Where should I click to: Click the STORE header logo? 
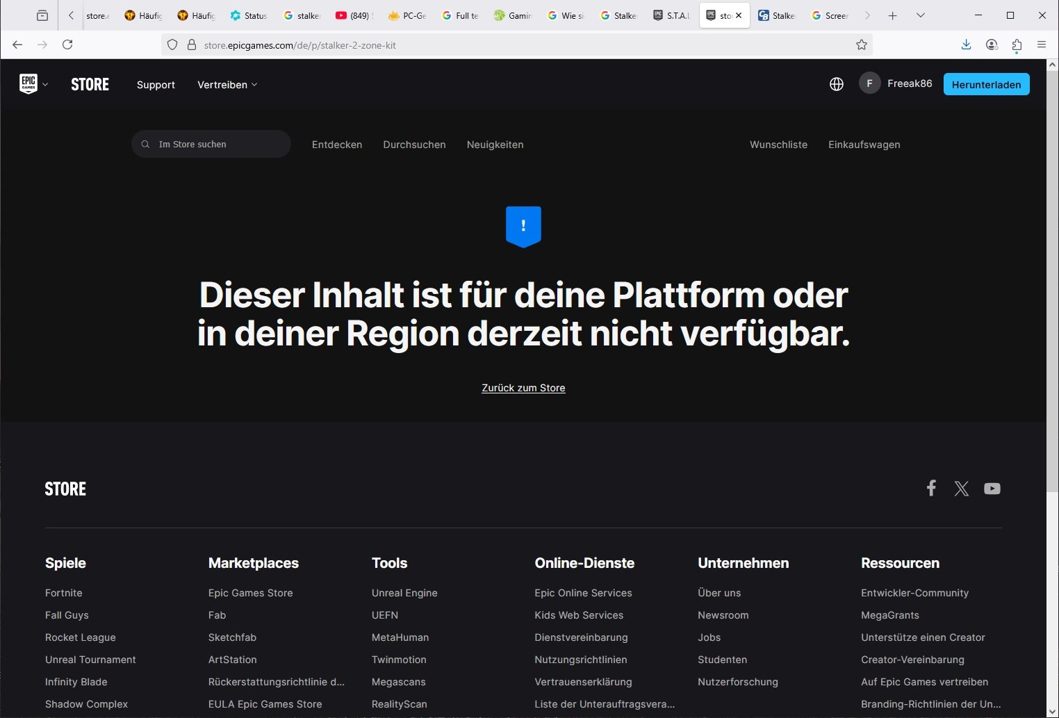pos(90,85)
